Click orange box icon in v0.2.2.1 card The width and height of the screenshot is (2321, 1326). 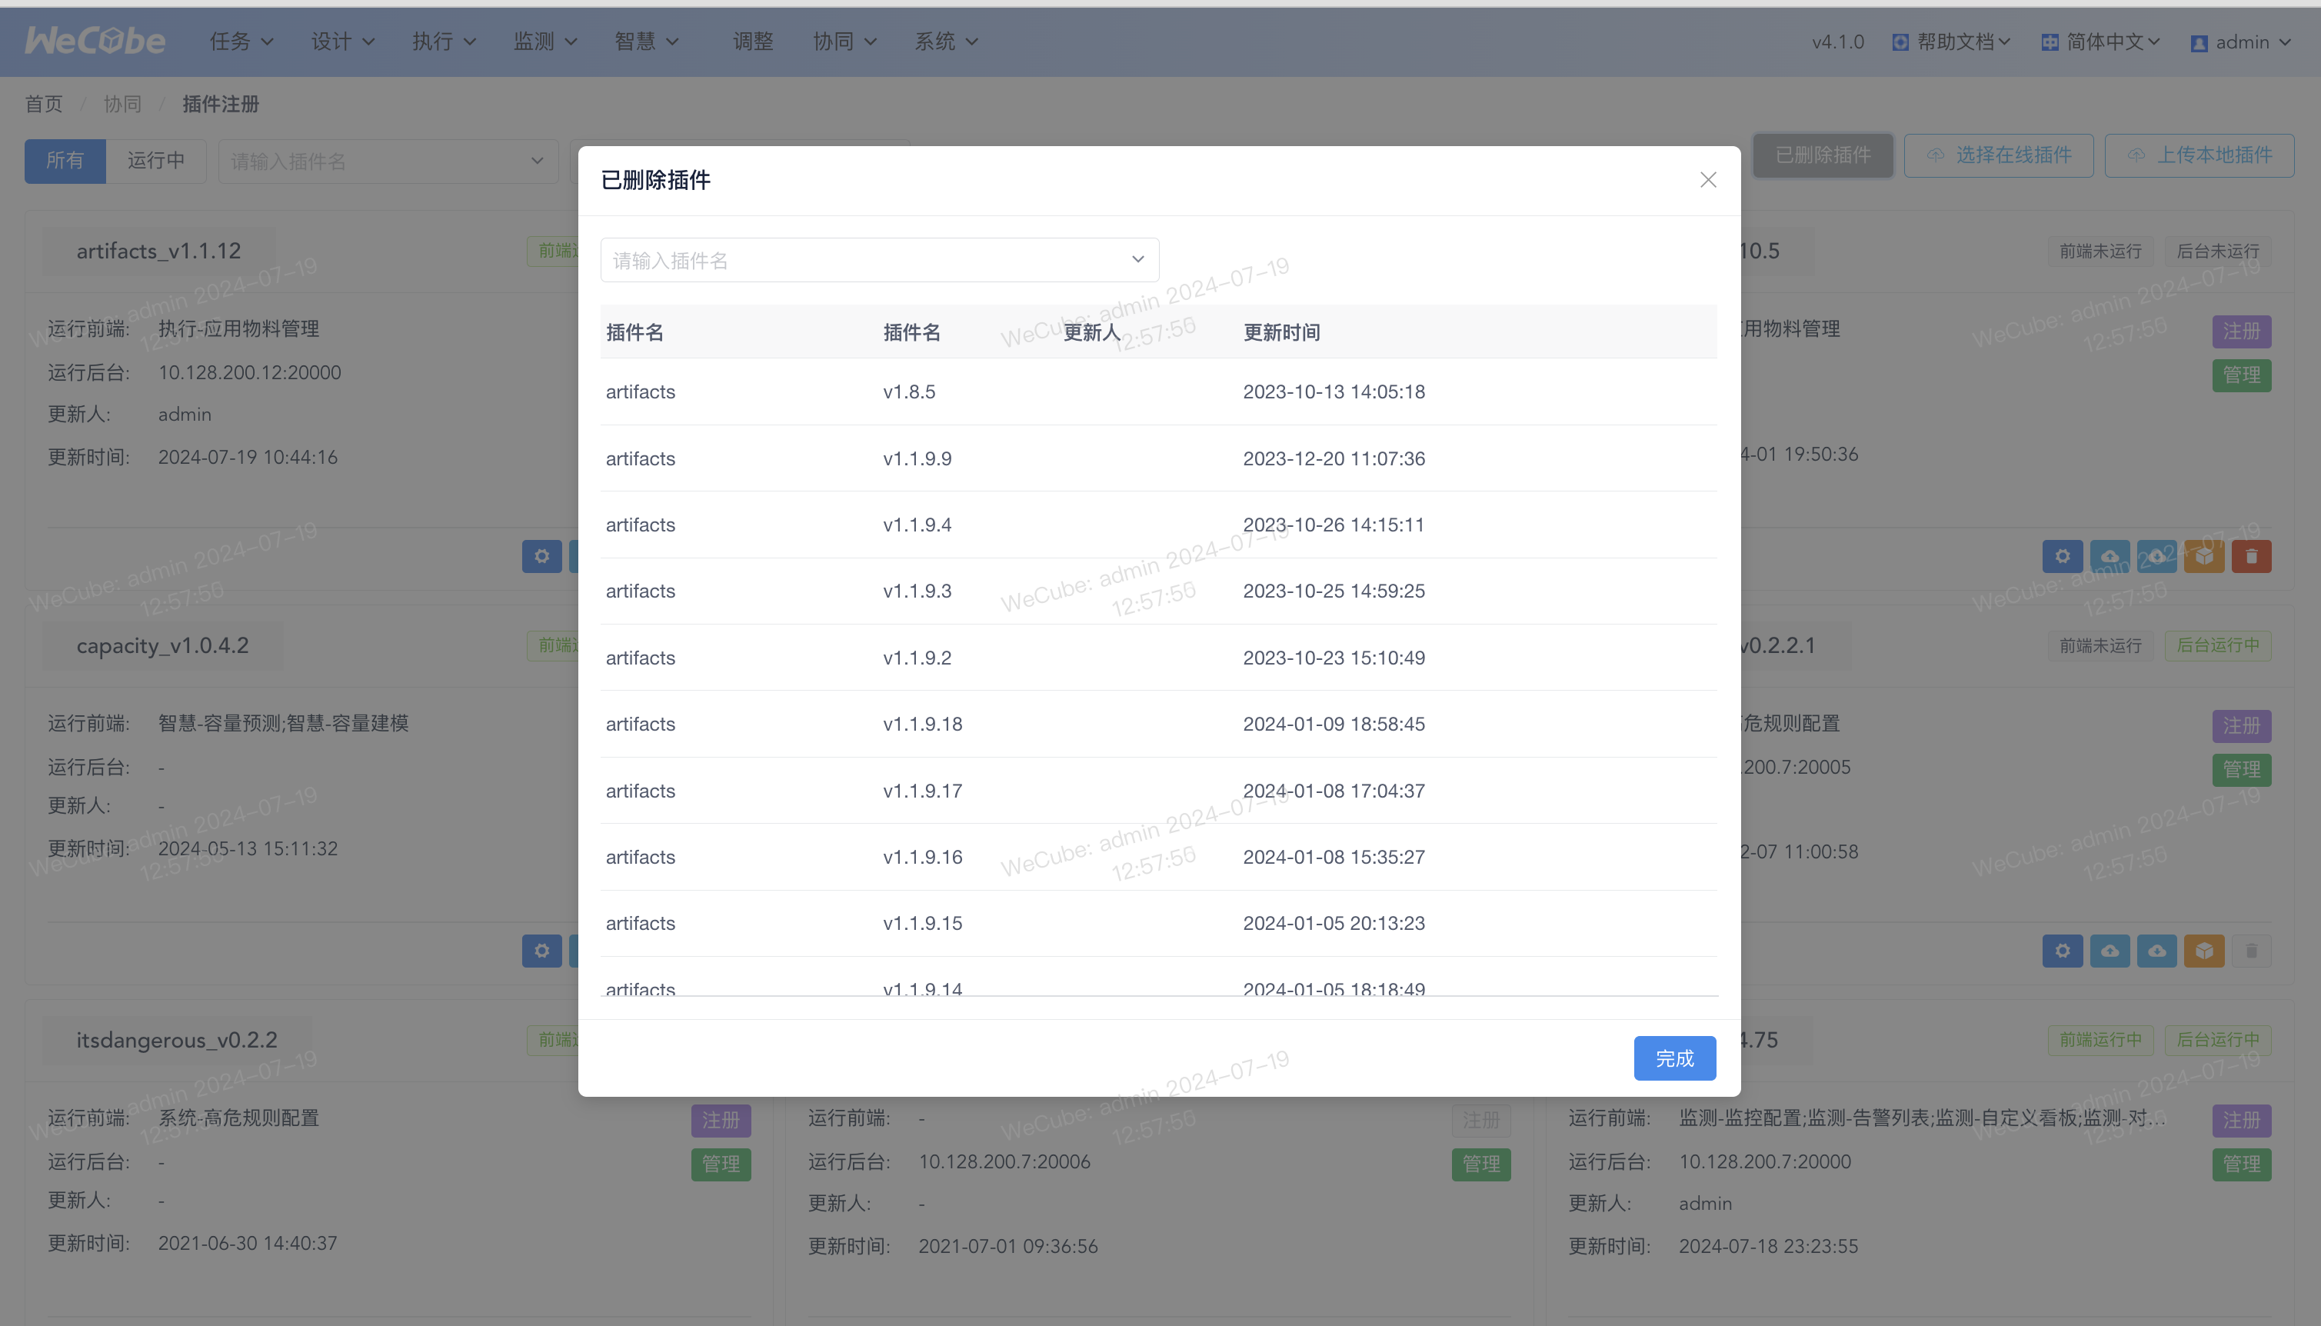pyautogui.click(x=2204, y=951)
